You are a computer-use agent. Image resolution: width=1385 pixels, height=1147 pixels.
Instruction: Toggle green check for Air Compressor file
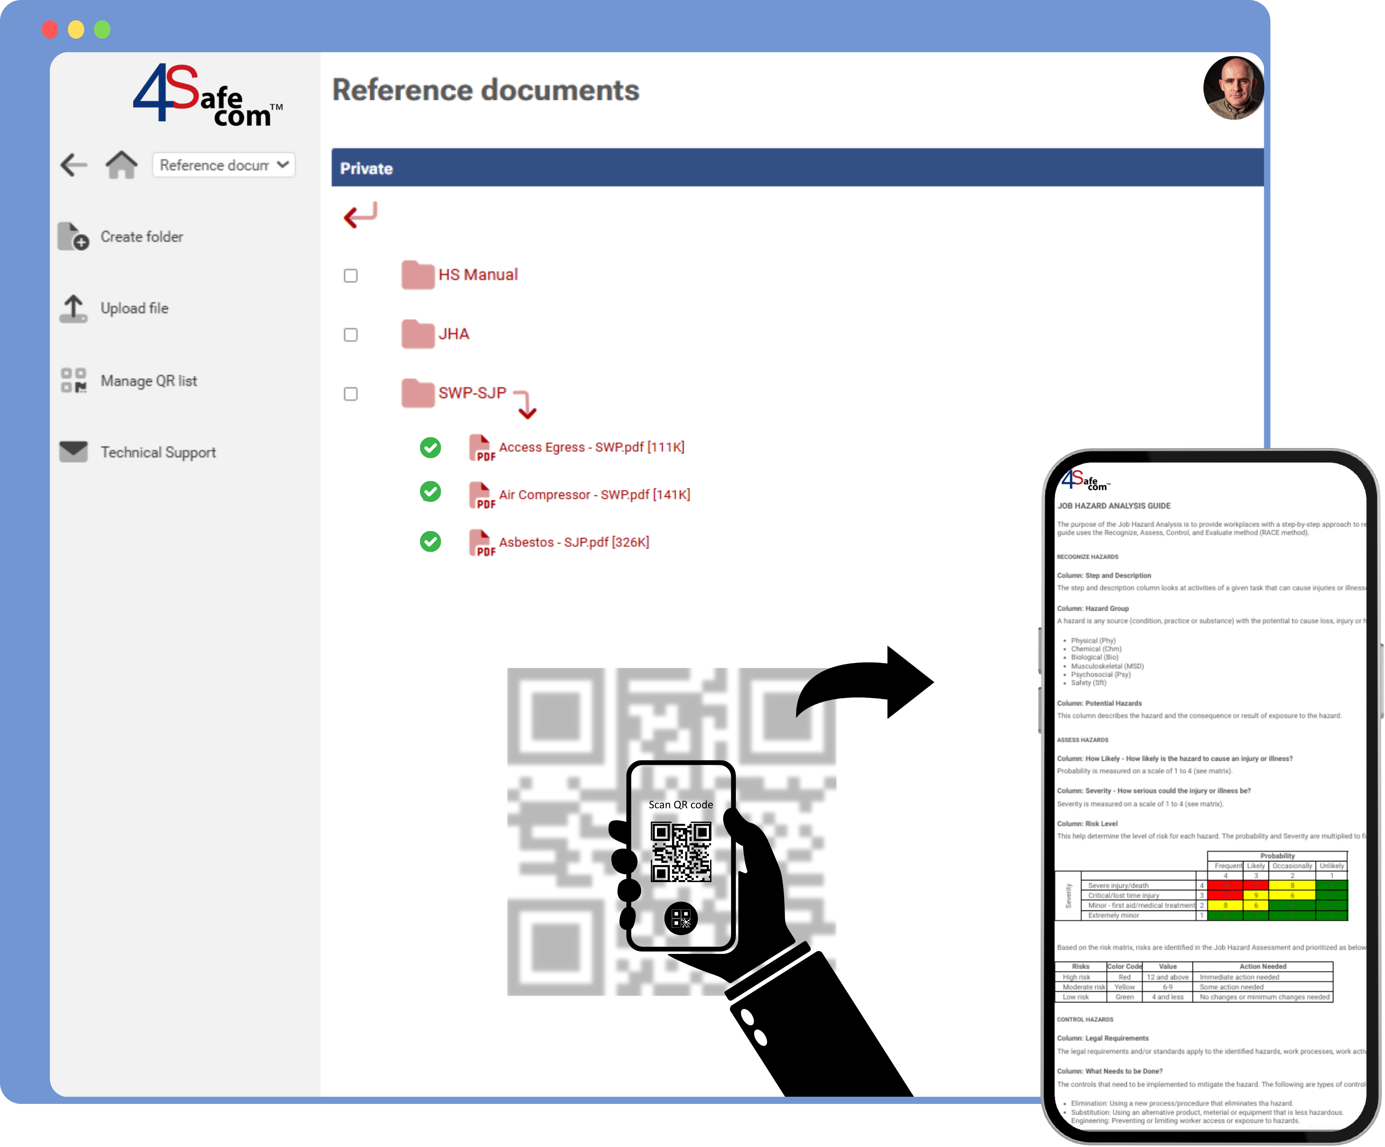(431, 492)
